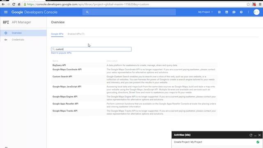Image resolution: width=263 pixels, height=148 pixels.
Task: Click the Activities (Idle) panel title
Action: [x=182, y=135]
